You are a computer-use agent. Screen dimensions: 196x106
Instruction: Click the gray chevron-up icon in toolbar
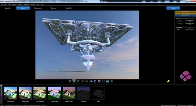click(87, 81)
